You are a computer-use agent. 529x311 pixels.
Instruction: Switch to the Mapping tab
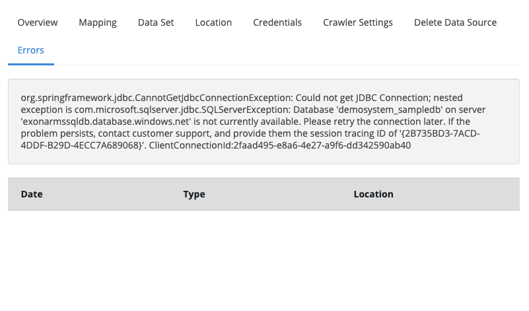98,22
